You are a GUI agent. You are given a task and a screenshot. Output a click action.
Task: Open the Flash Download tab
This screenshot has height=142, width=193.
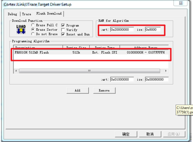(49, 14)
